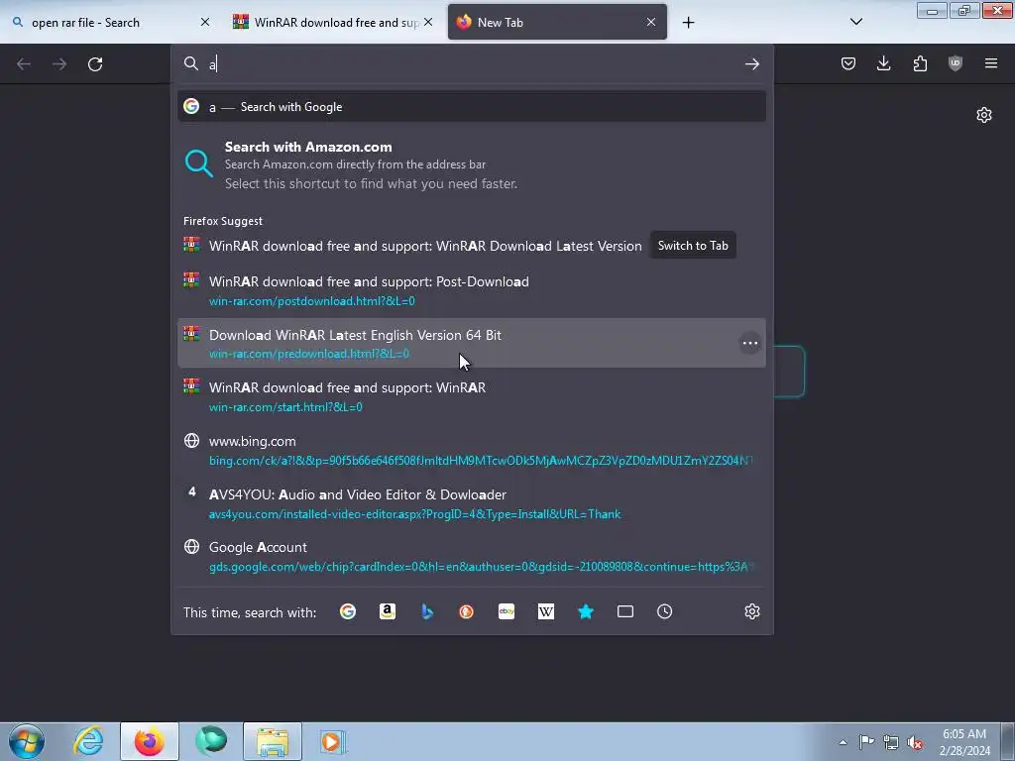Choose Search with Amazon.com shortcut
This screenshot has width=1015, height=761.
[x=471, y=165]
